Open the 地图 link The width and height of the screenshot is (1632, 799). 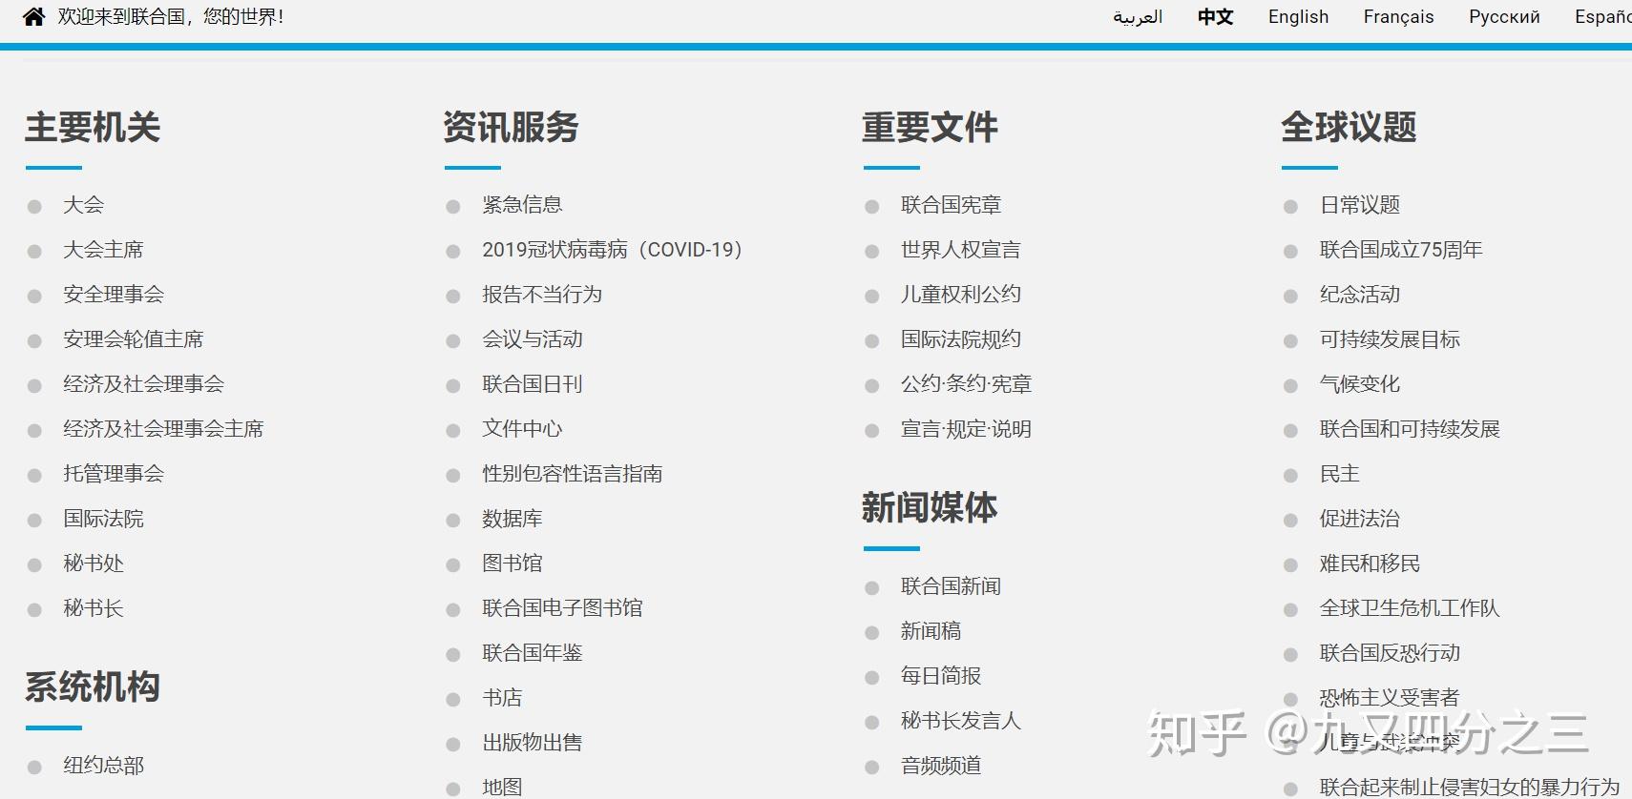[x=502, y=787]
